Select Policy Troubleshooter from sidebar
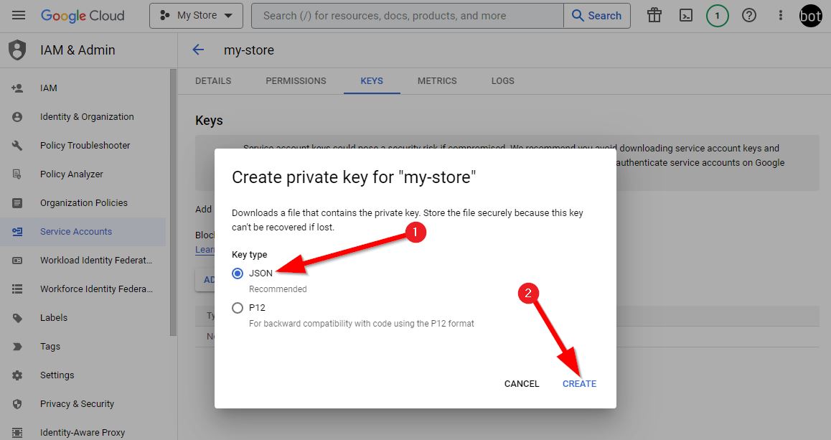The height and width of the screenshot is (440, 831). point(86,145)
